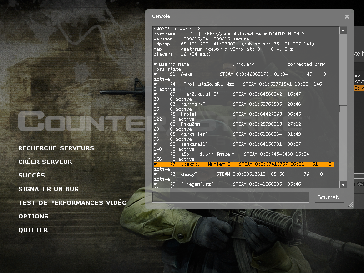Viewport: 364px width, 273px height.
Task: Click the player row for "farimark"
Action: tap(227, 104)
